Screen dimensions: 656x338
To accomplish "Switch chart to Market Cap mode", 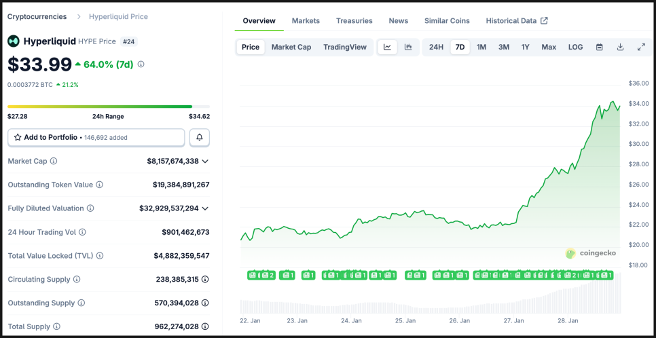I will (291, 48).
